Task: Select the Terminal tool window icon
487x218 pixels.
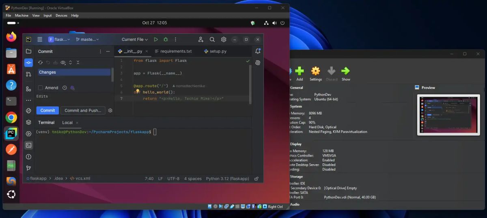Action: (x=28, y=145)
